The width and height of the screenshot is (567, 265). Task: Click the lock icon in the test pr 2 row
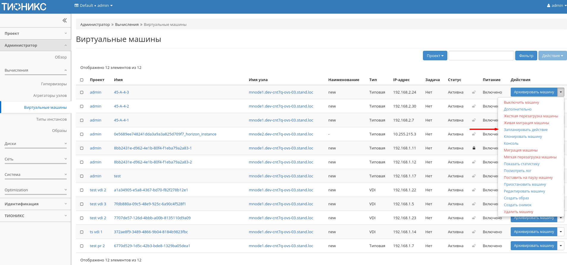pyautogui.click(x=474, y=246)
